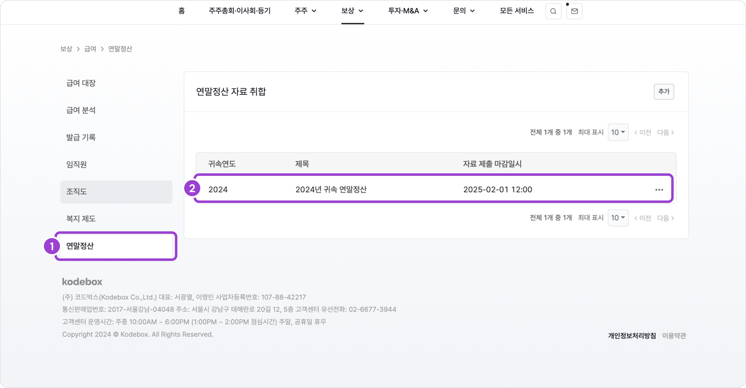This screenshot has height=388, width=746.
Task: Click the search magnifier icon
Action: coord(553,11)
